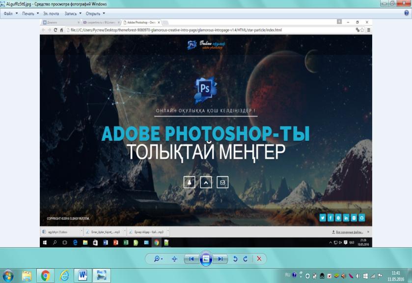Click the actual size / fit to window icon

pyautogui.click(x=174, y=259)
